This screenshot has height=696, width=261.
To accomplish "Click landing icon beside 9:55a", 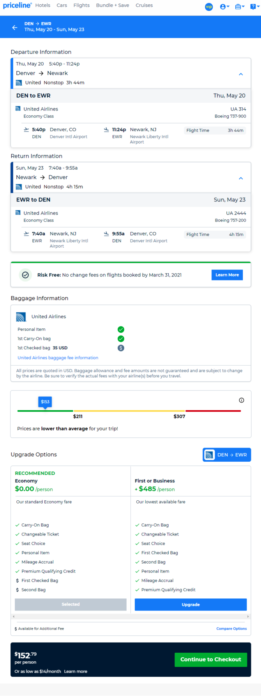I will [x=106, y=234].
